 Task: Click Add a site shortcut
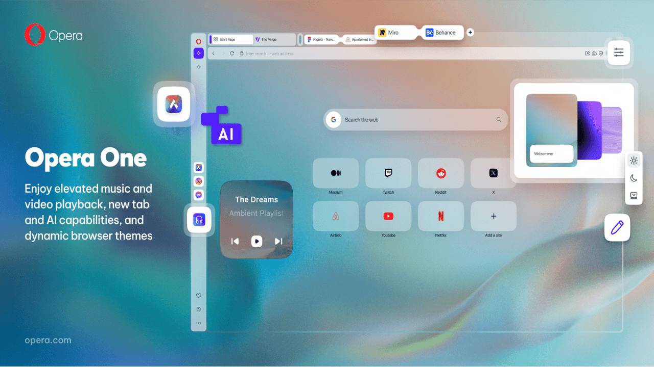click(x=493, y=216)
